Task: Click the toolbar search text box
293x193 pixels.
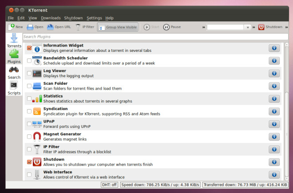Action: click(225, 27)
